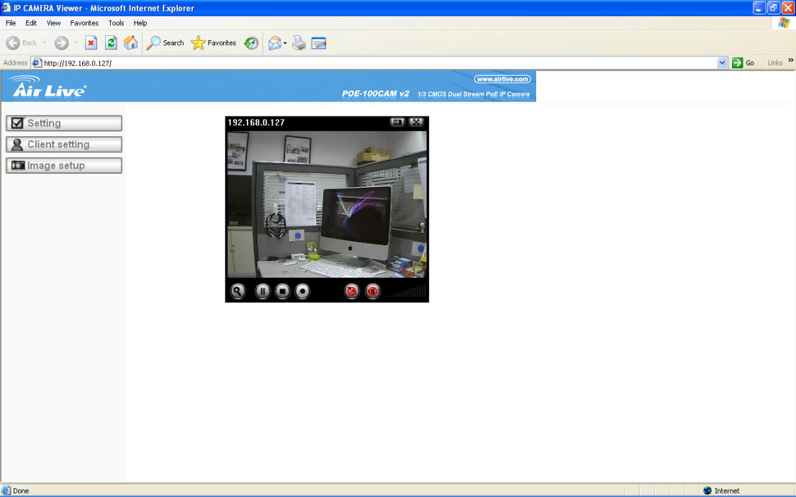Adjust the volume level bar in viewer
The image size is (796, 497).
click(x=410, y=292)
